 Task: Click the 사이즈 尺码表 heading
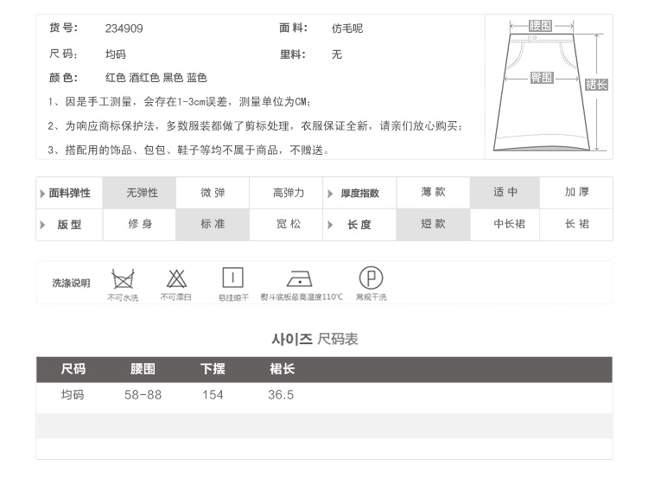[x=314, y=339]
